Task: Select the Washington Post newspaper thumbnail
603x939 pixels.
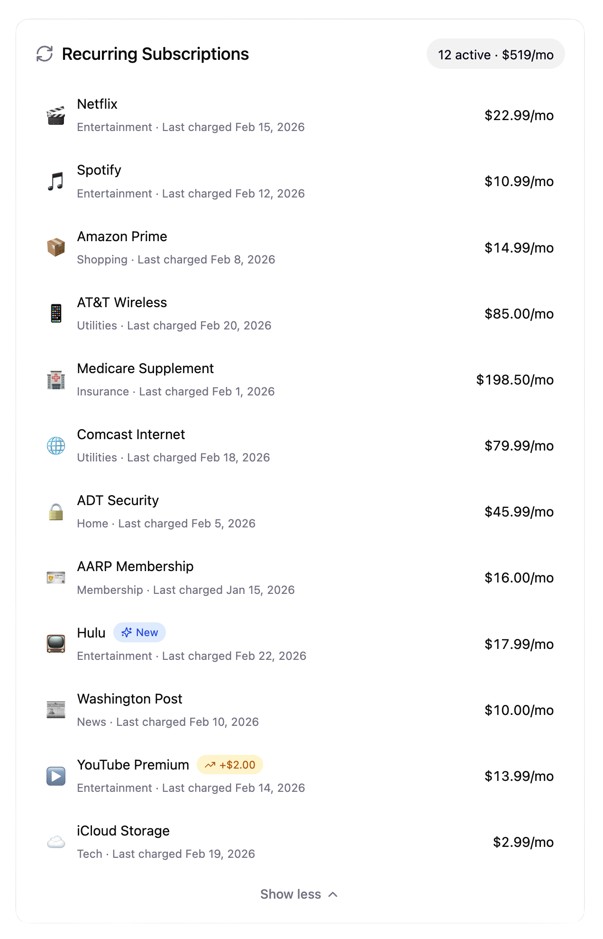Action: point(55,710)
